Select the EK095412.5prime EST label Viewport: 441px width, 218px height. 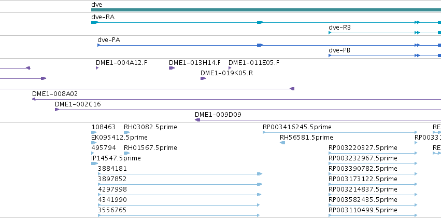coord(119,138)
